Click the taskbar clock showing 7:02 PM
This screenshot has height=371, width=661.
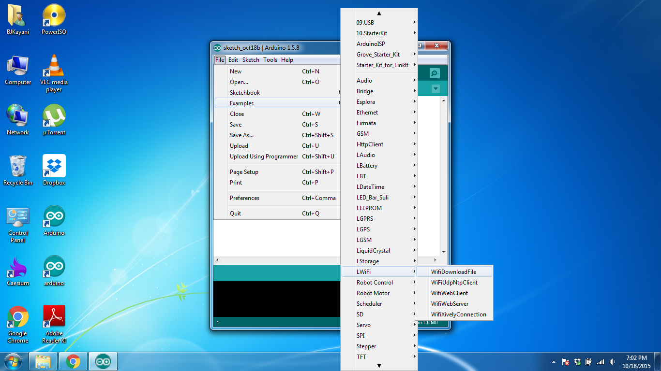pyautogui.click(x=636, y=362)
